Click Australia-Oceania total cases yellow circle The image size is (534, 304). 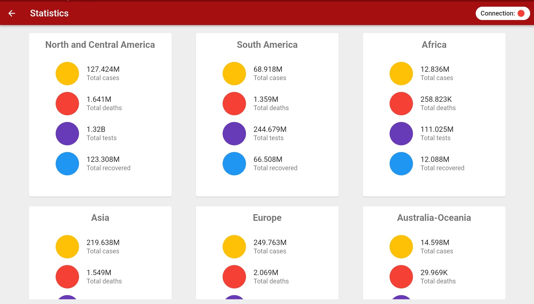click(401, 247)
